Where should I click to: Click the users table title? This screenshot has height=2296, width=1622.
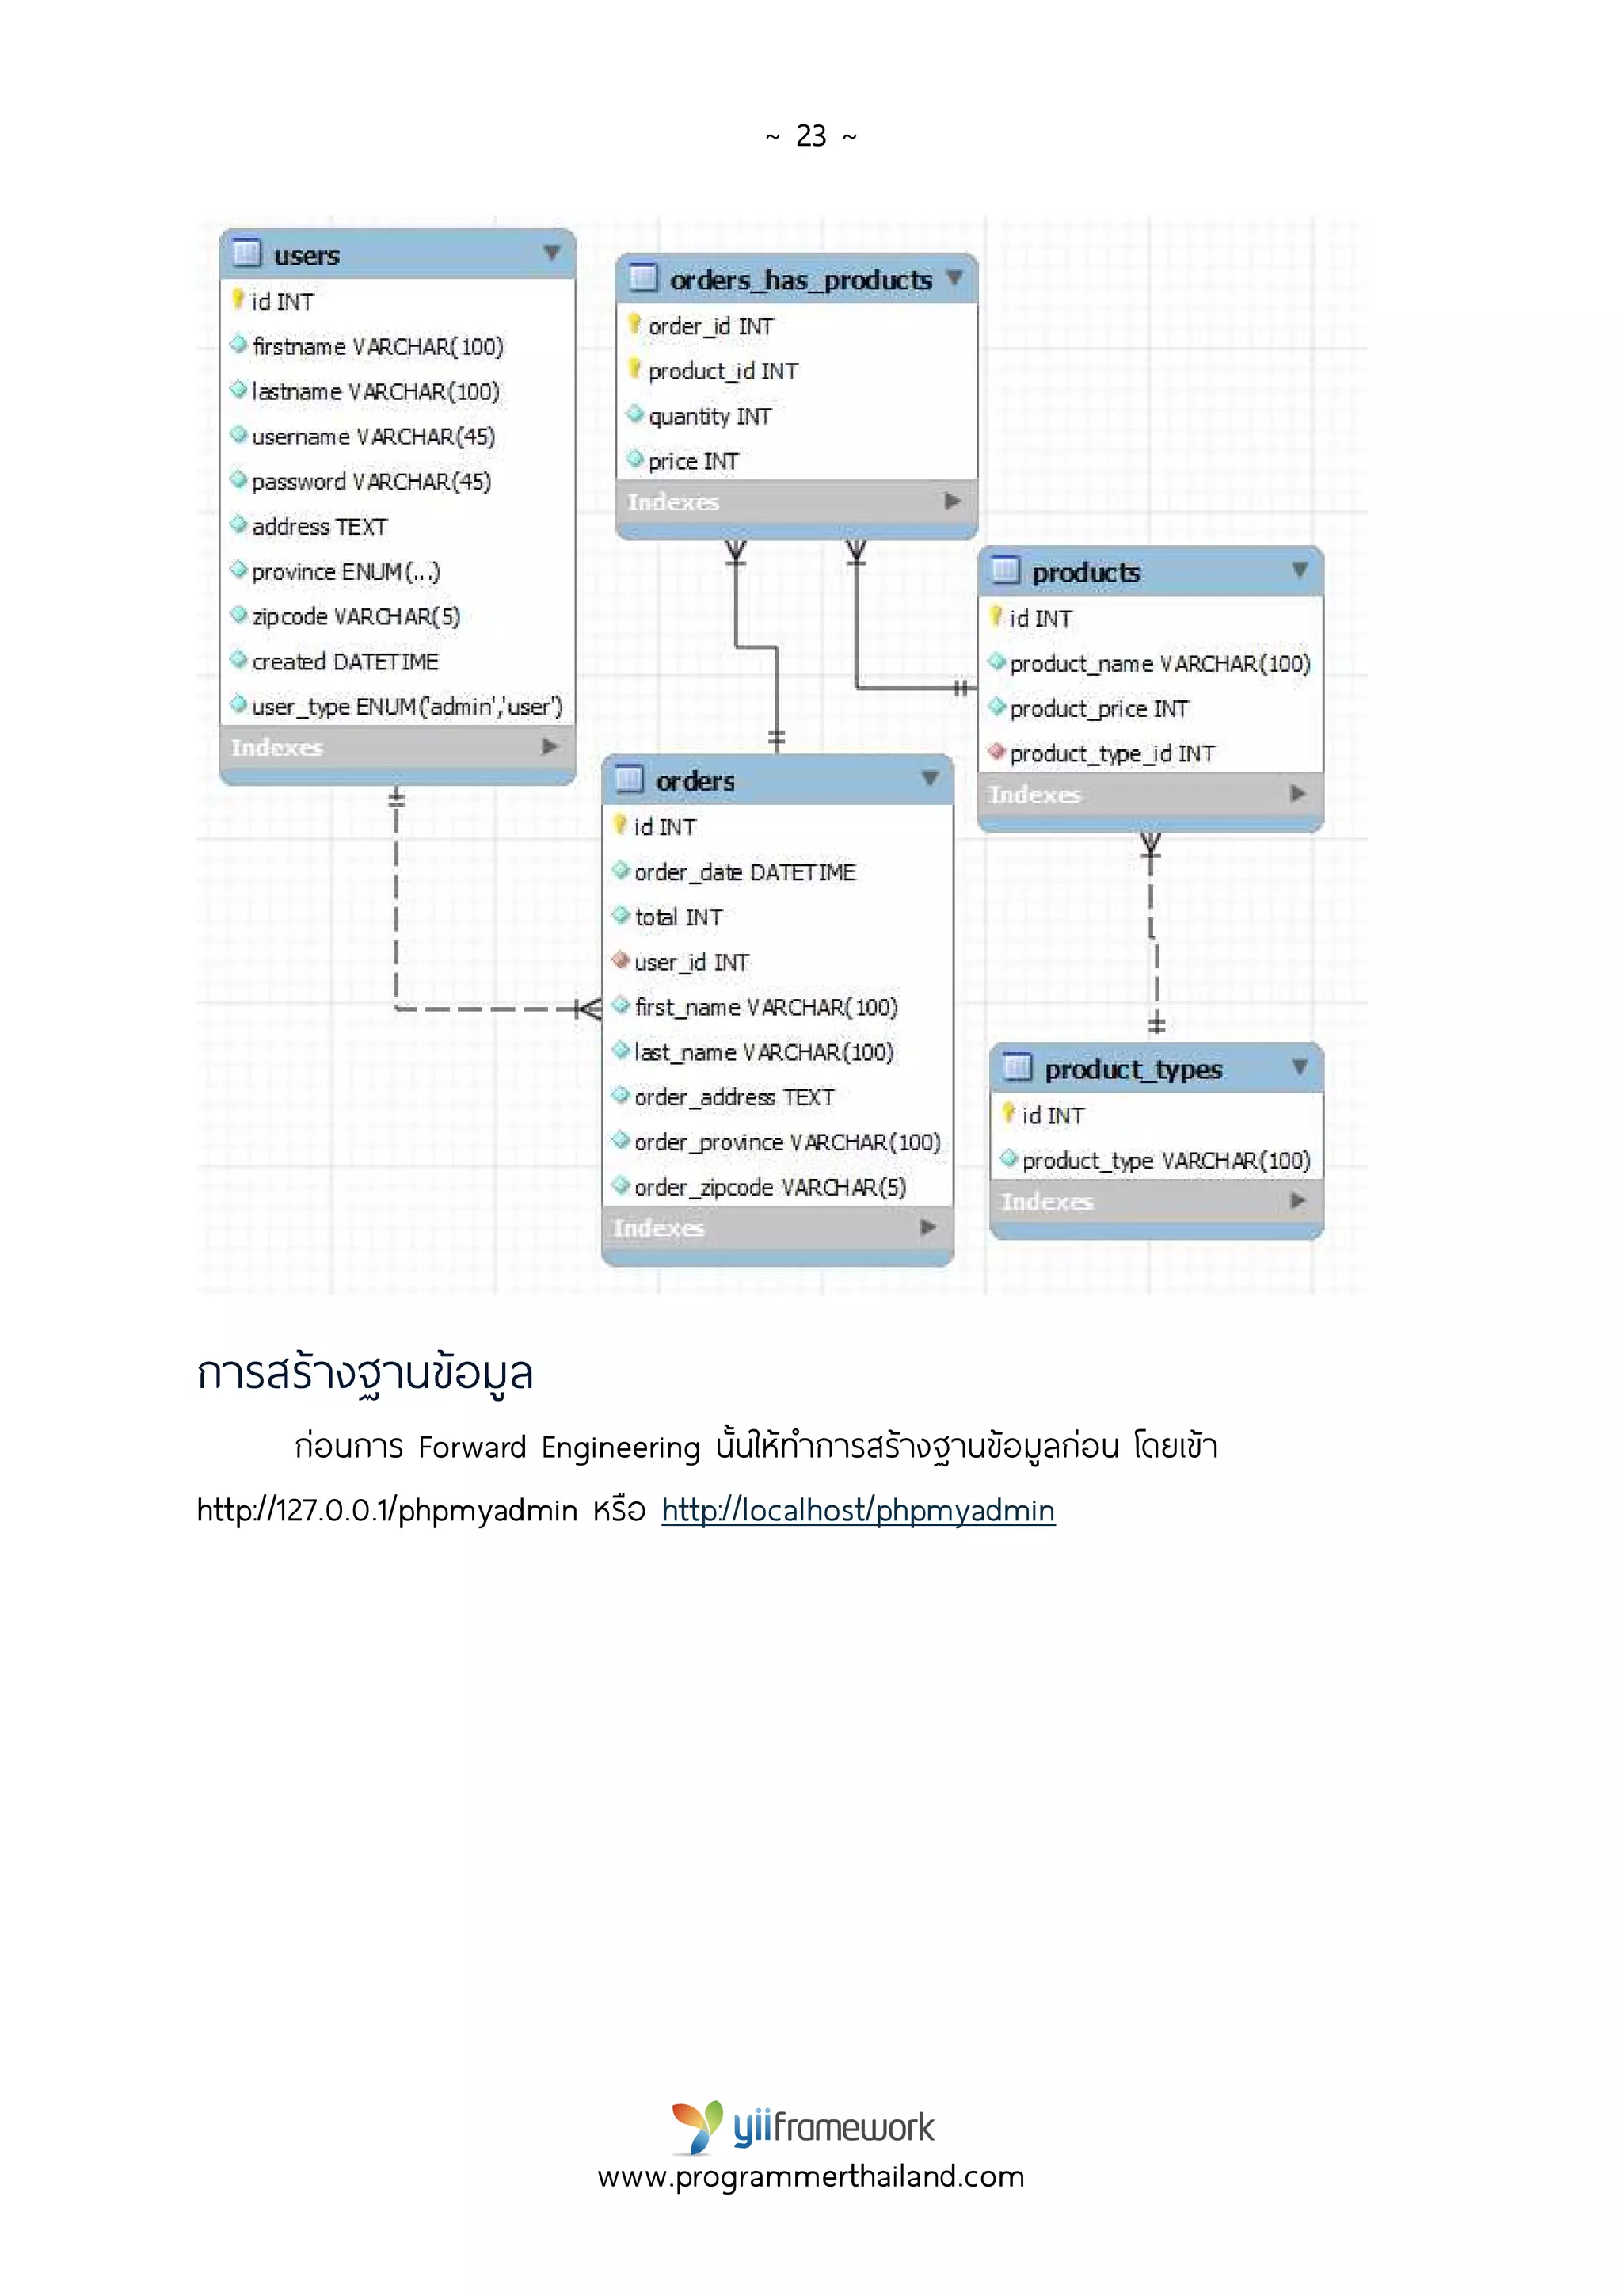pos(307,256)
